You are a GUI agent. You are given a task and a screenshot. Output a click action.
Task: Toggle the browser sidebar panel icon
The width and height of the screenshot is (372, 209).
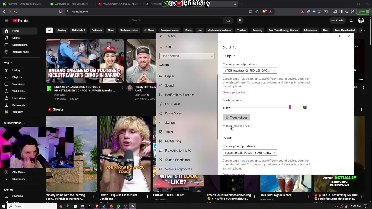(x=341, y=12)
